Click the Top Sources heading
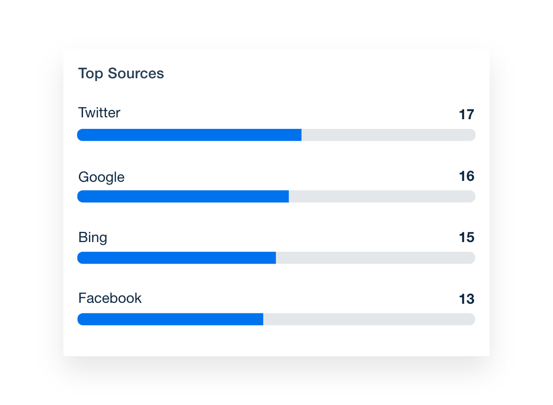Viewport: 553px width, 405px height. tap(121, 74)
